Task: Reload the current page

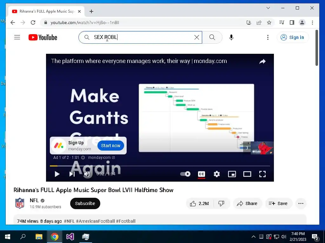Action: tap(33, 22)
